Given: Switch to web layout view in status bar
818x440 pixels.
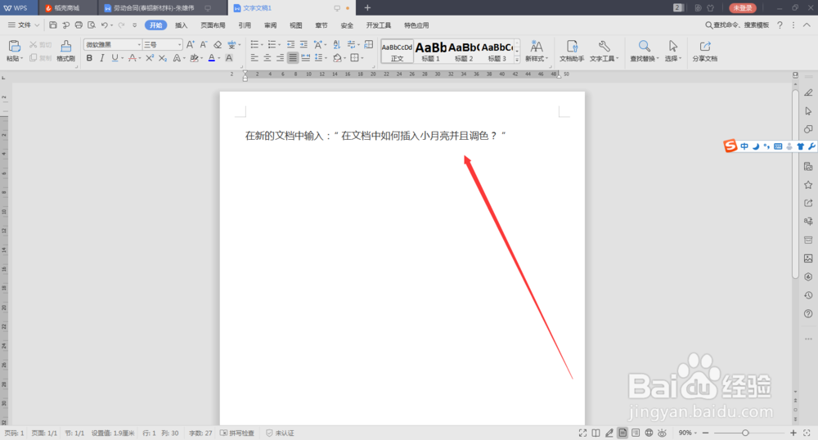Looking at the screenshot, I should 649,433.
